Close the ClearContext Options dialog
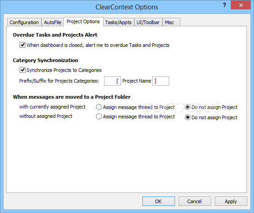The width and height of the screenshot is (254, 213). (241, 5)
